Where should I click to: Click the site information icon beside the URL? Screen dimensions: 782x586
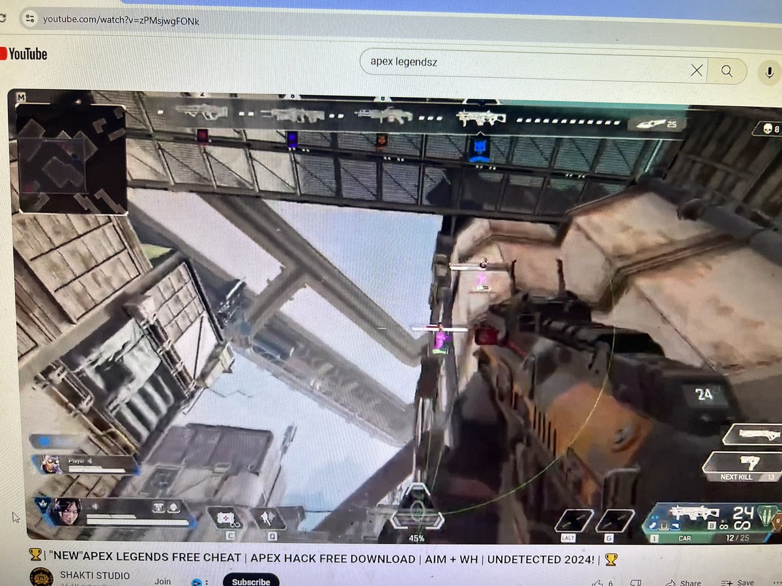(30, 19)
